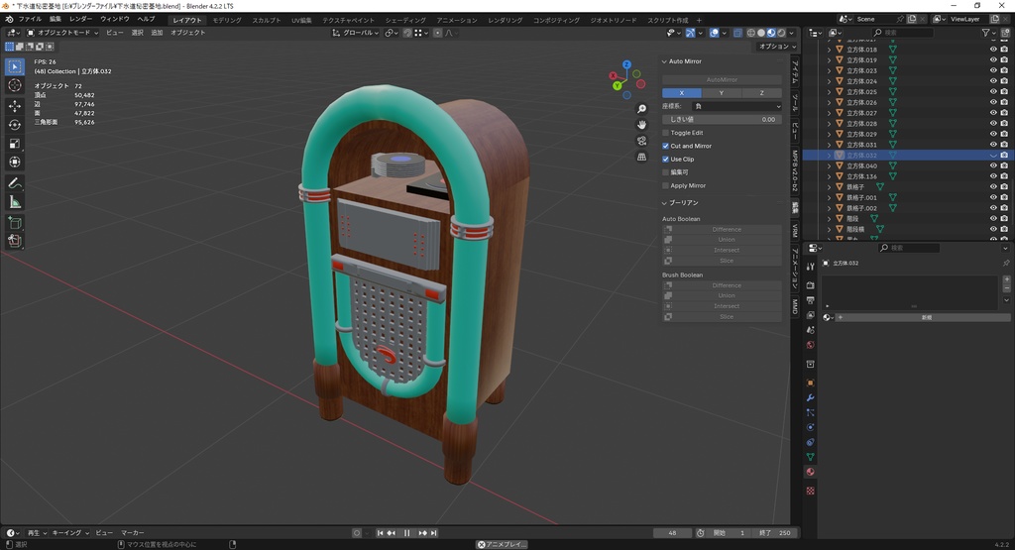This screenshot has height=550, width=1015.
Task: Expand the 階段 outliner item
Action: click(830, 219)
